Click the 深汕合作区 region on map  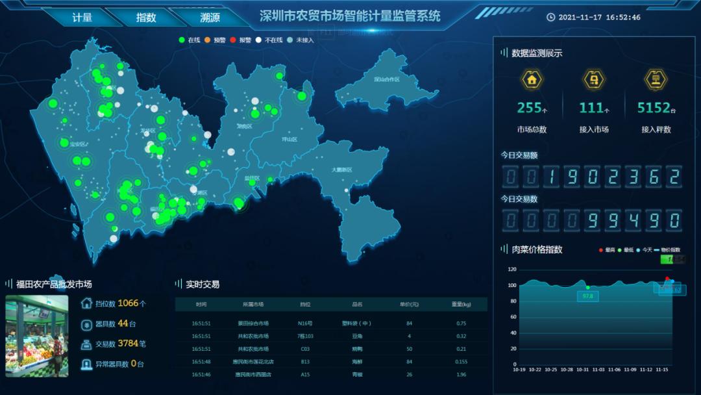[386, 80]
